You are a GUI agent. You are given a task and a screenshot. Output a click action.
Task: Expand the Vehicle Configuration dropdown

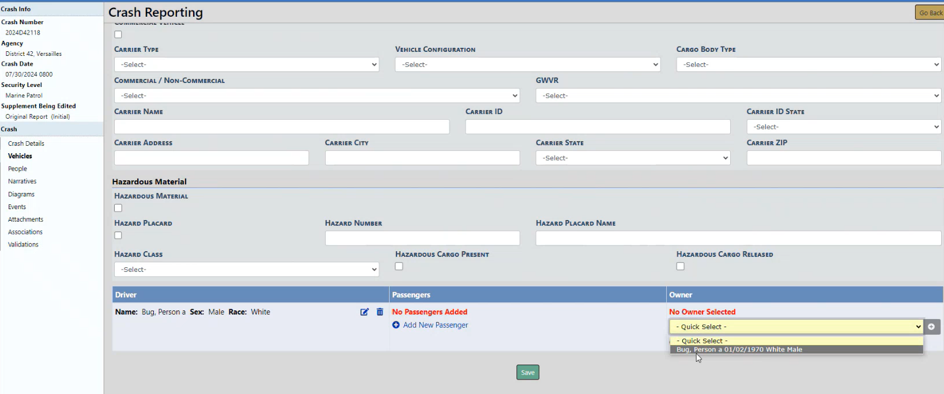tap(527, 65)
